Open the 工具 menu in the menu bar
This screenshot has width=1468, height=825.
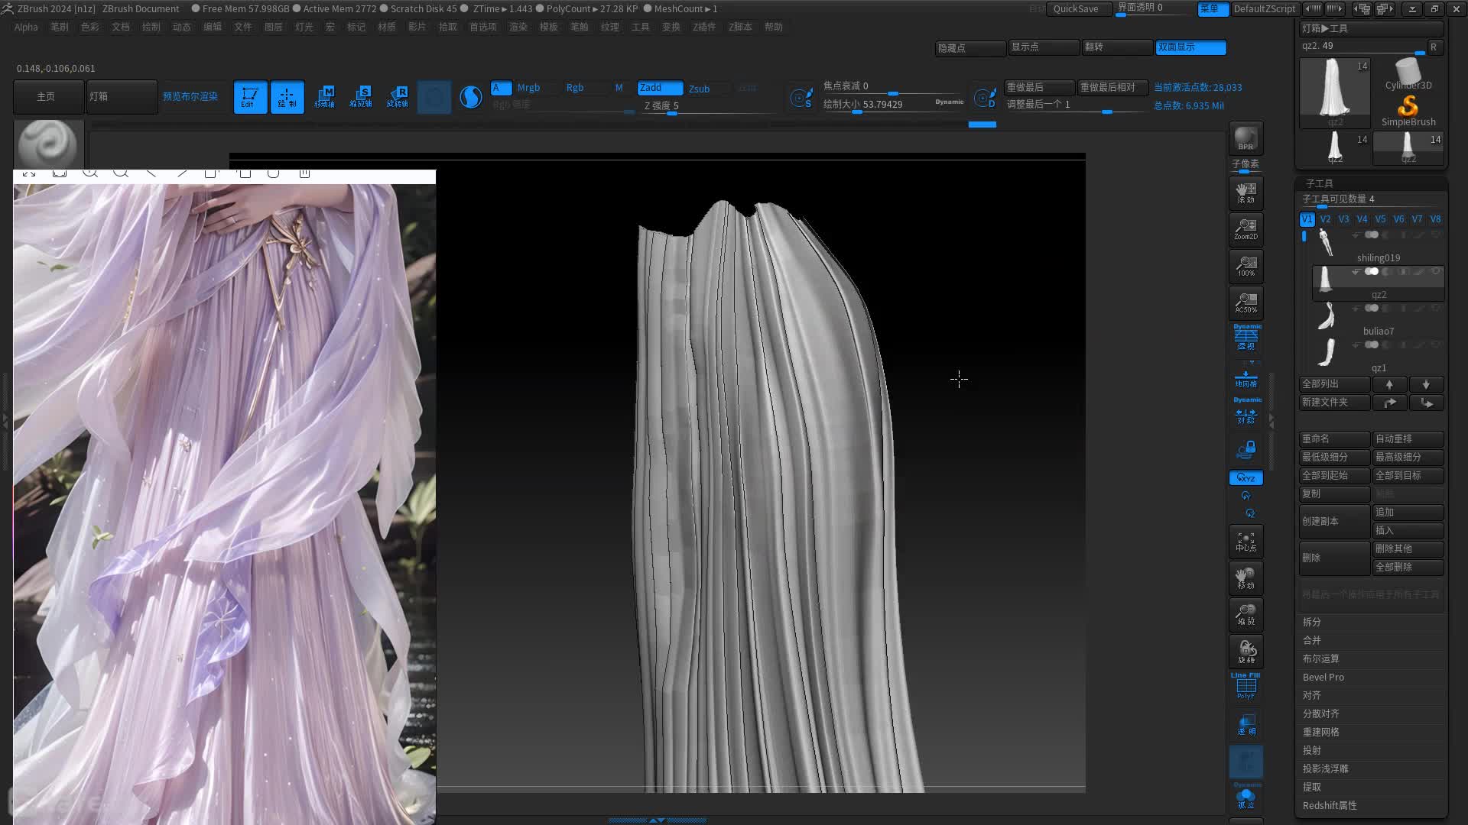pos(640,27)
